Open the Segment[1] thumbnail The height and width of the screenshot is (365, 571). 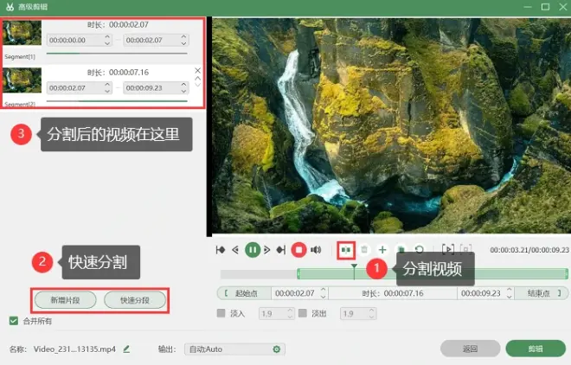[22, 33]
